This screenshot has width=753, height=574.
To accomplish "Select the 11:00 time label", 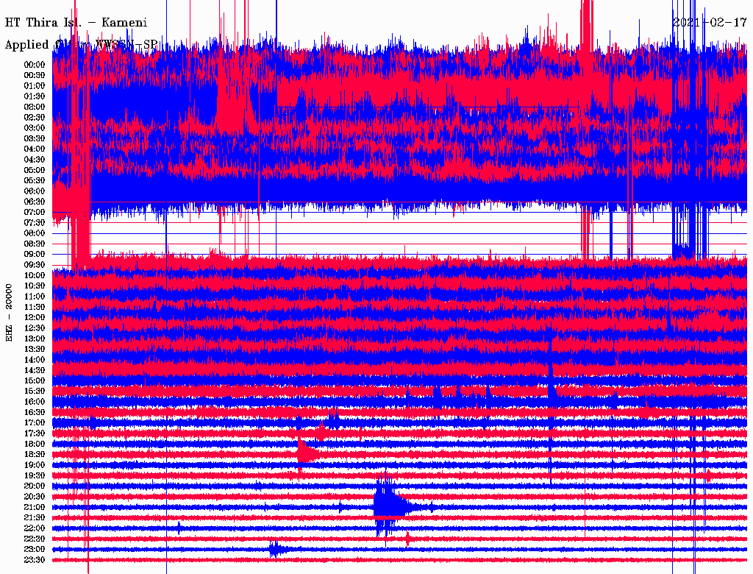I will (x=35, y=297).
